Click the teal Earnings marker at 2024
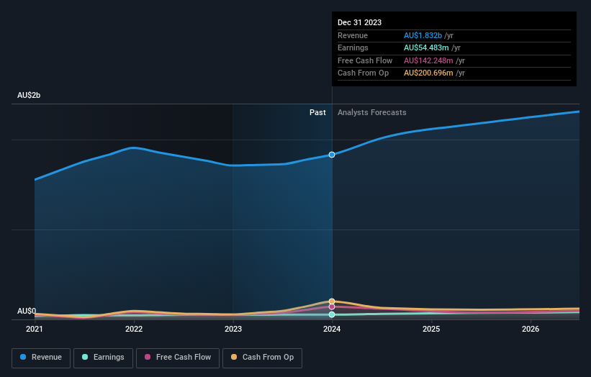This screenshot has height=377, width=591. tap(332, 314)
